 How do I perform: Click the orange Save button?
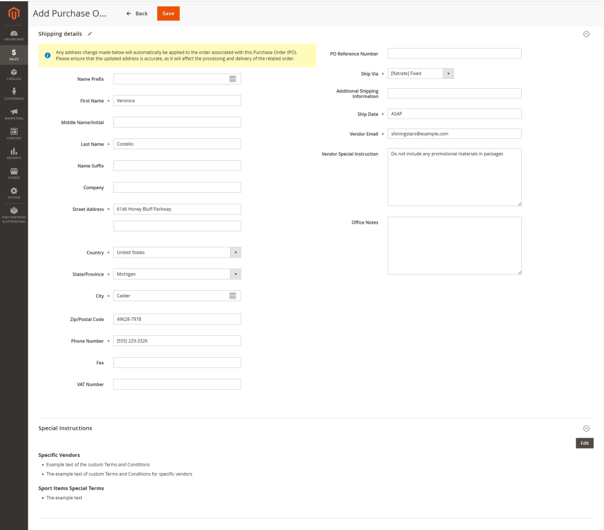coord(168,13)
